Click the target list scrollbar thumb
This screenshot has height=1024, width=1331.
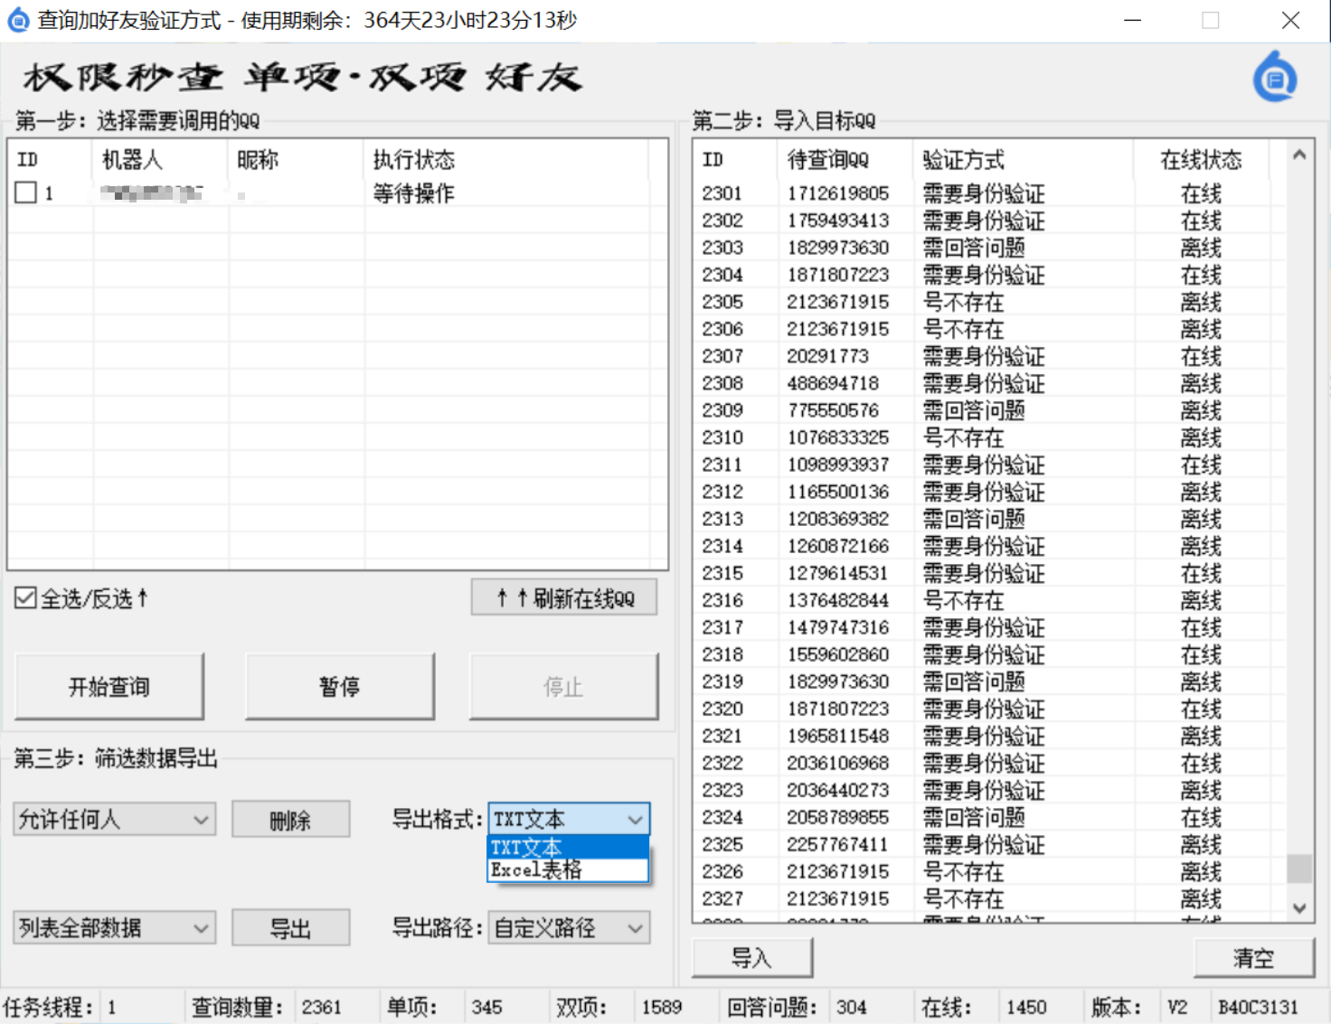pyautogui.click(x=1299, y=869)
